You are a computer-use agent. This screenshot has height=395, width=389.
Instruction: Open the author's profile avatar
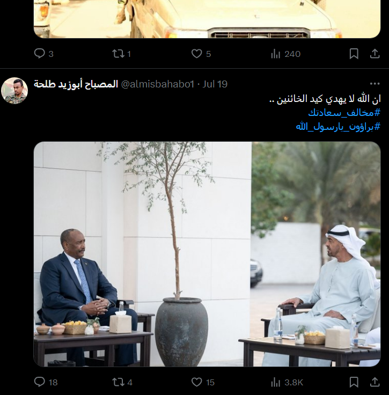pyautogui.click(x=14, y=91)
